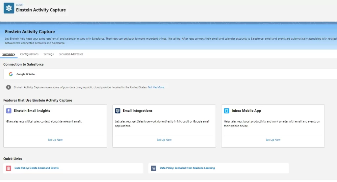Image resolution: width=337 pixels, height=182 pixels.
Task: Click the Setup gear icon
Action: click(x=9, y=8)
